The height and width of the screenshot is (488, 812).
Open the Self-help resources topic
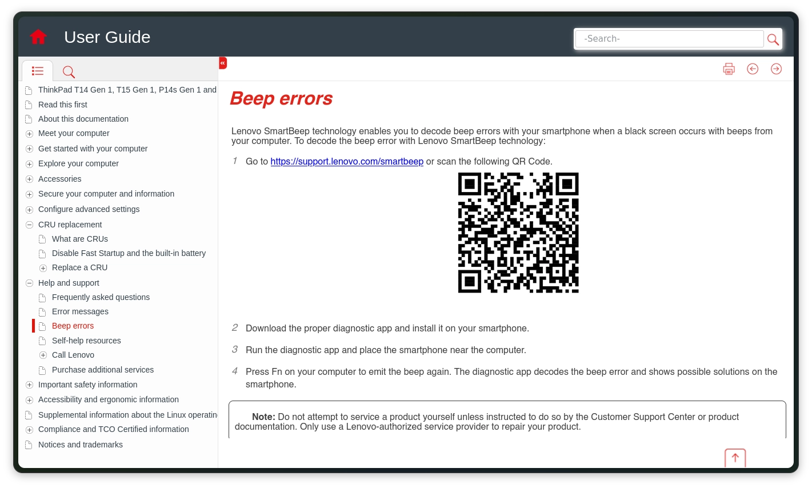click(x=86, y=341)
